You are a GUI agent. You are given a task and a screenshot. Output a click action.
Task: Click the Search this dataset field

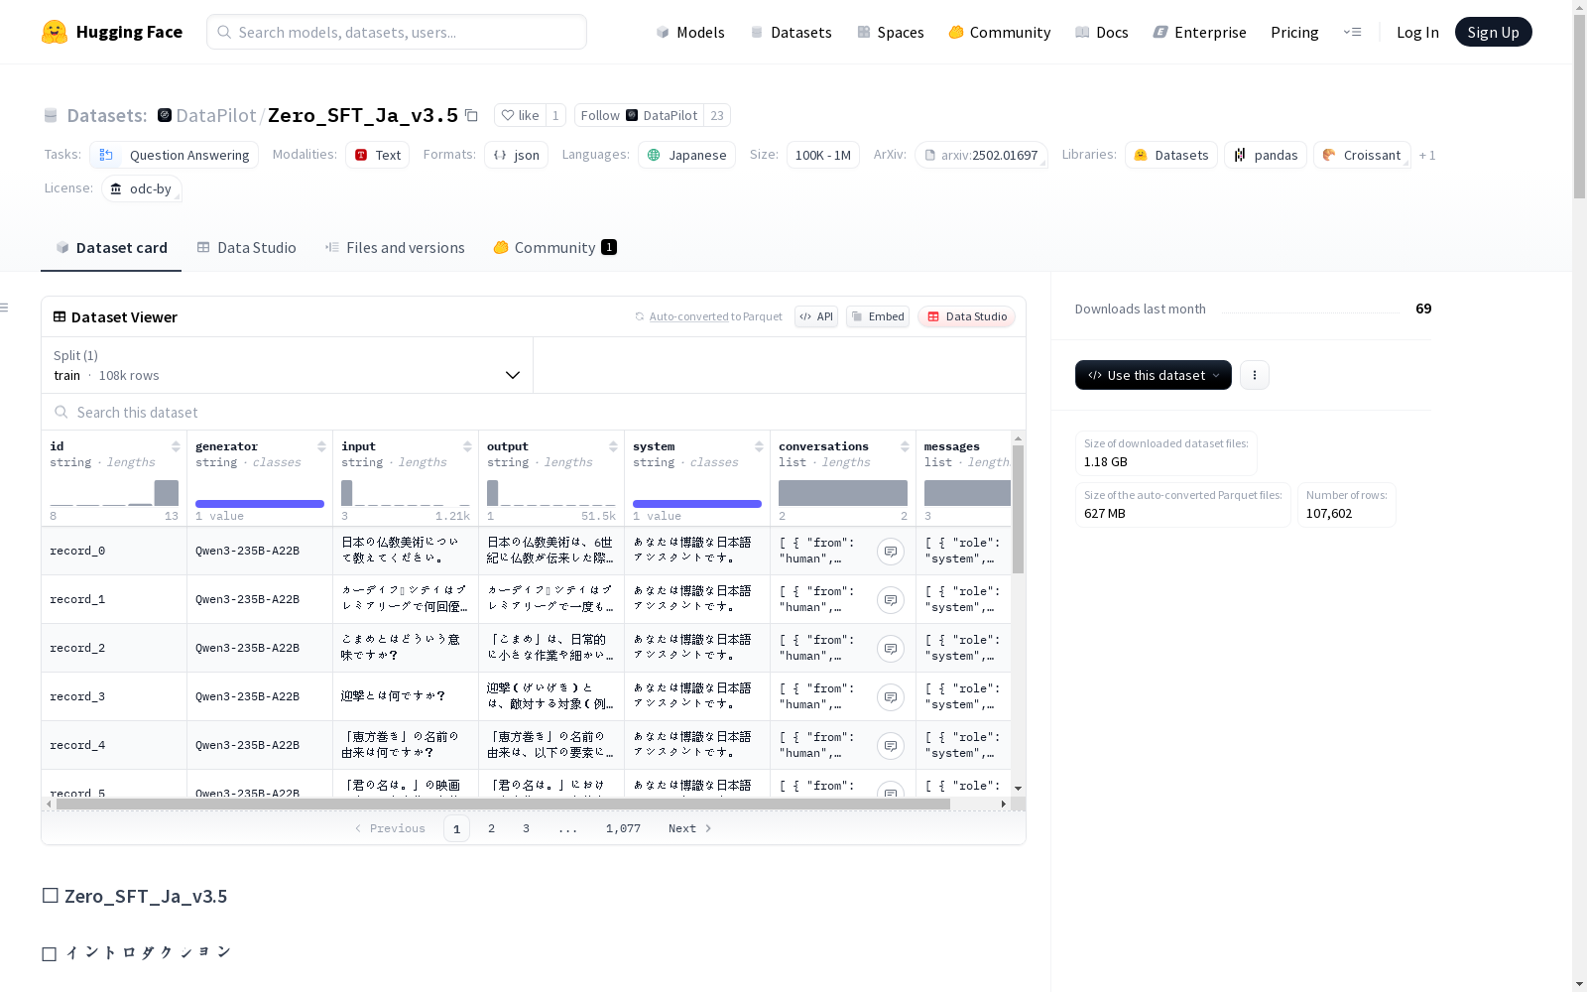534,413
